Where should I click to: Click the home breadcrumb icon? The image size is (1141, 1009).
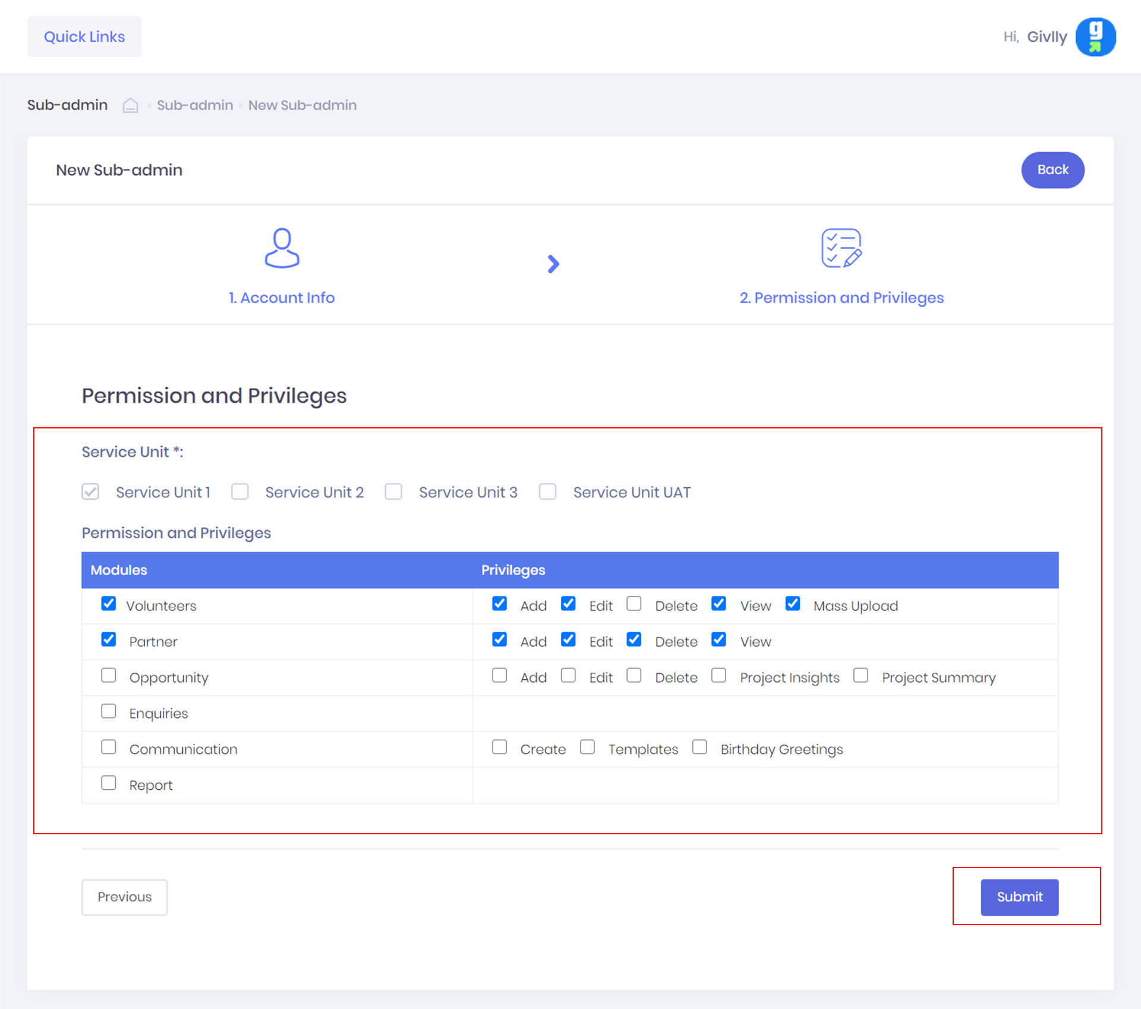click(130, 105)
